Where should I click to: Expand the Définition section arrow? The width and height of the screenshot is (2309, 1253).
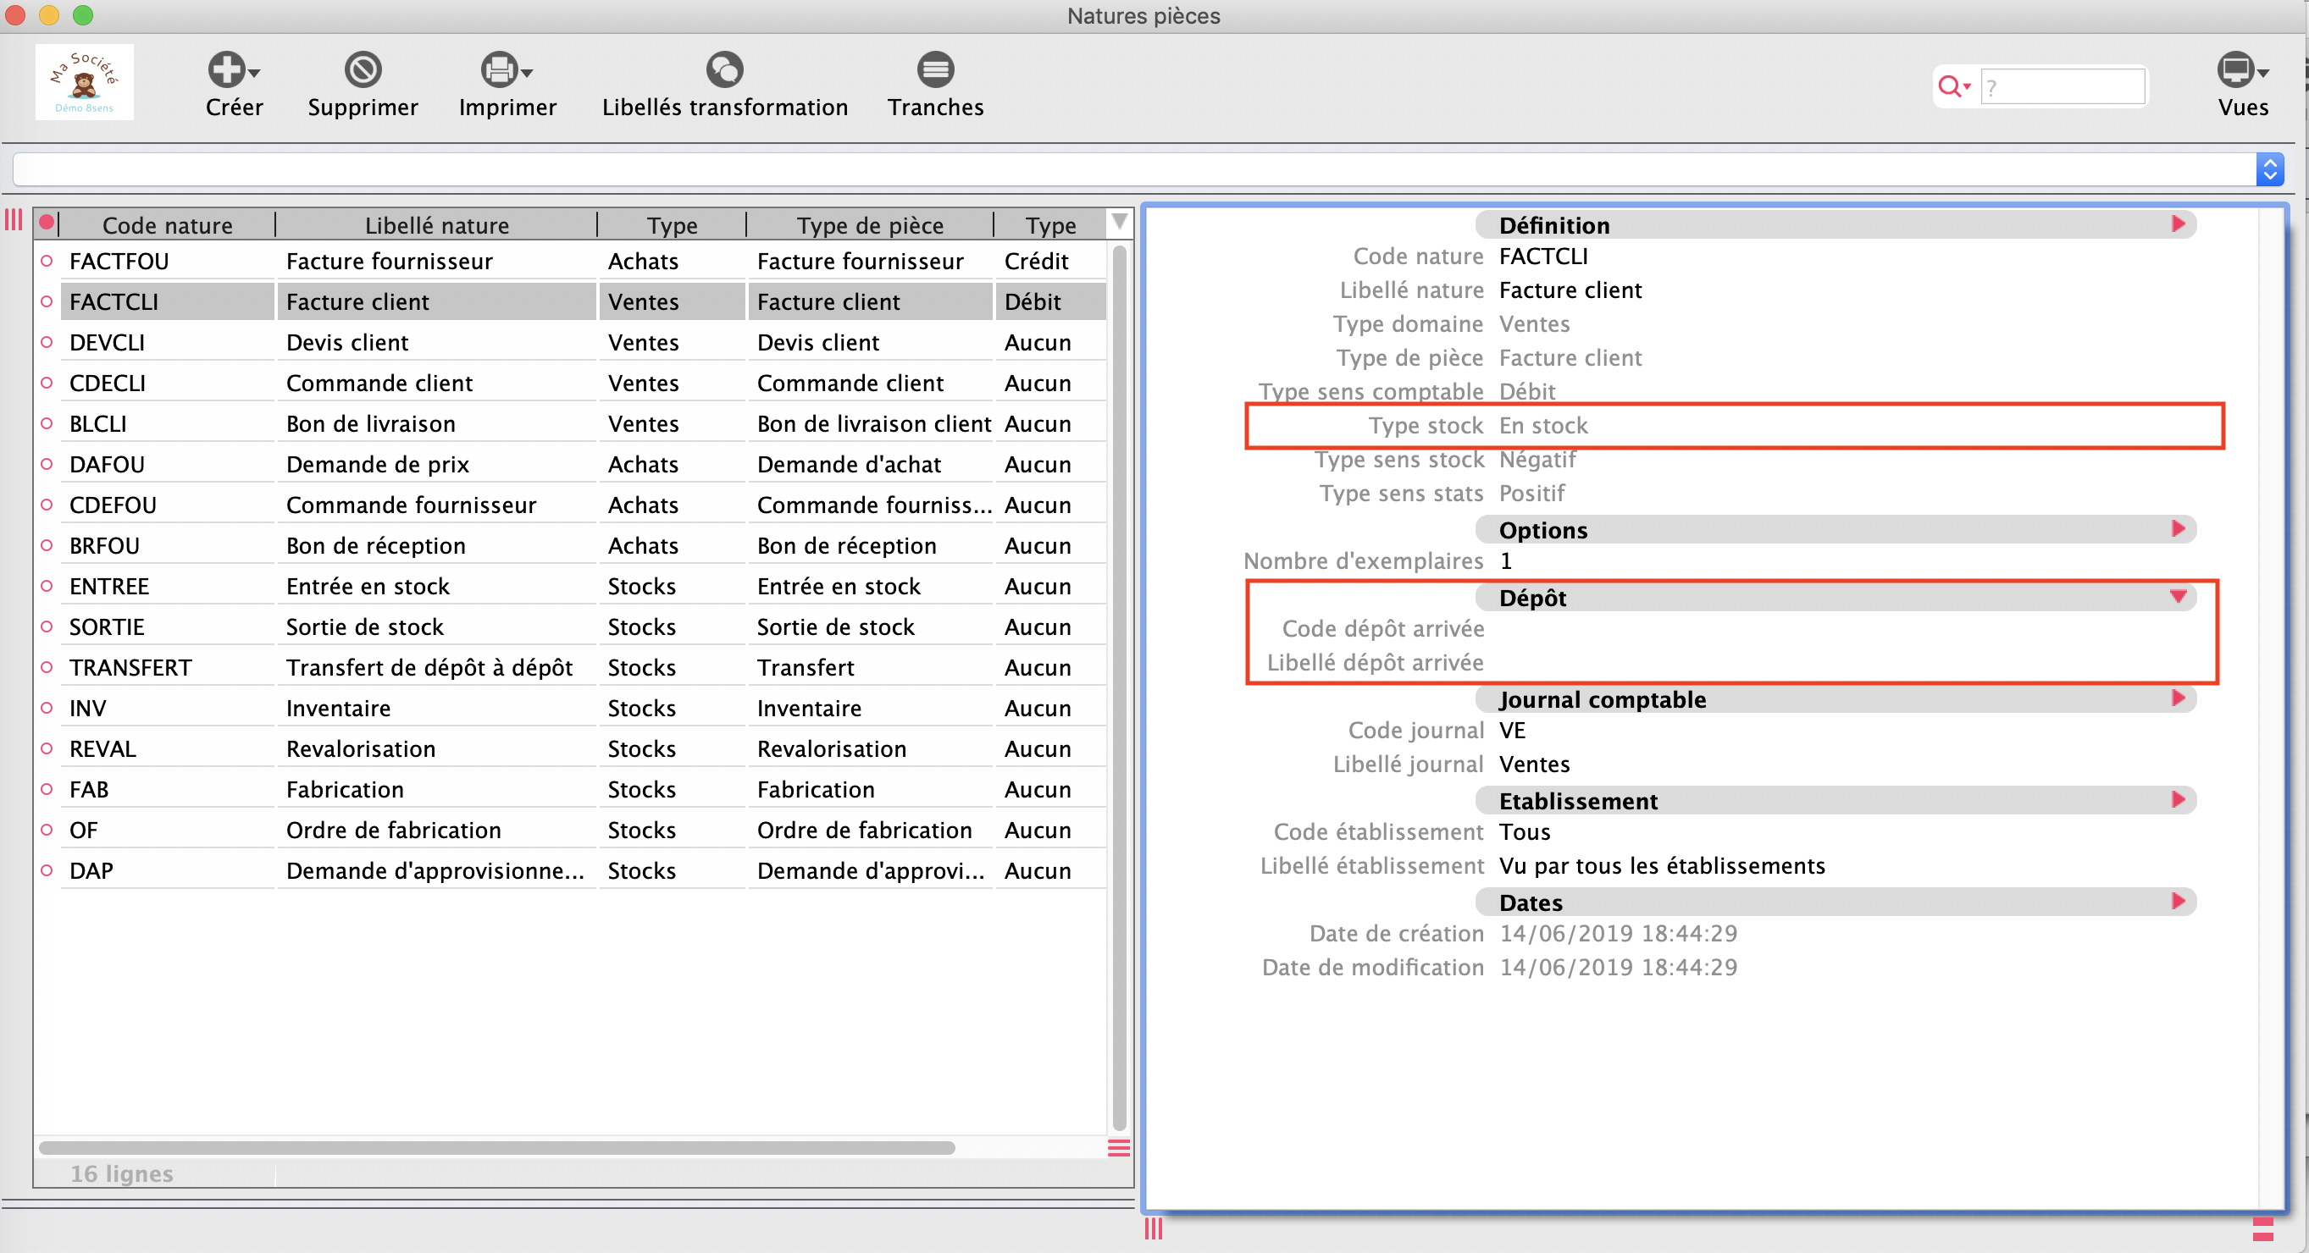pyautogui.click(x=2178, y=224)
